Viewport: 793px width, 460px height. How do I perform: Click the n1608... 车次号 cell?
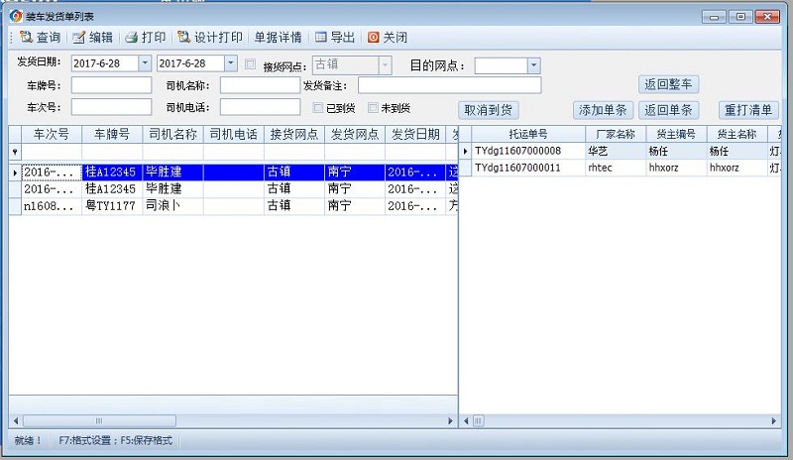[x=52, y=206]
